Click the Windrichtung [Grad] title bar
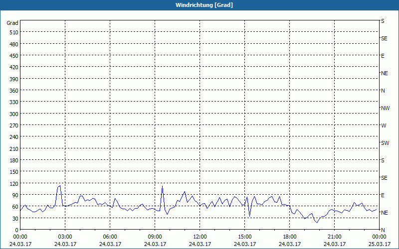Image resolution: width=399 pixels, height=249 pixels. [x=199, y=5]
